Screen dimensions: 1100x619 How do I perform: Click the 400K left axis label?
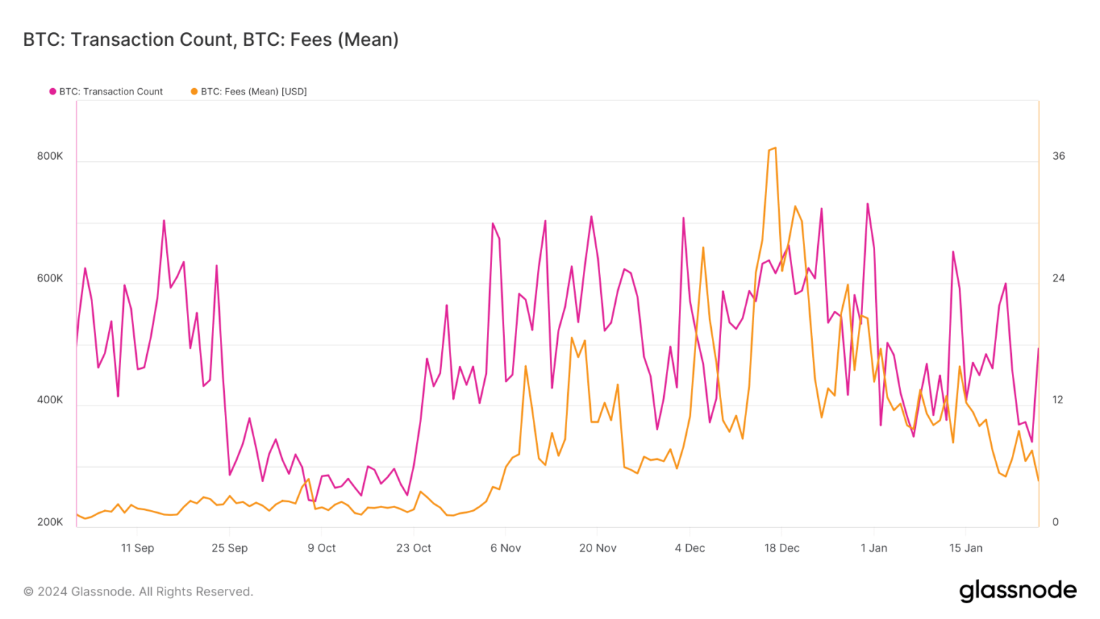(x=50, y=400)
